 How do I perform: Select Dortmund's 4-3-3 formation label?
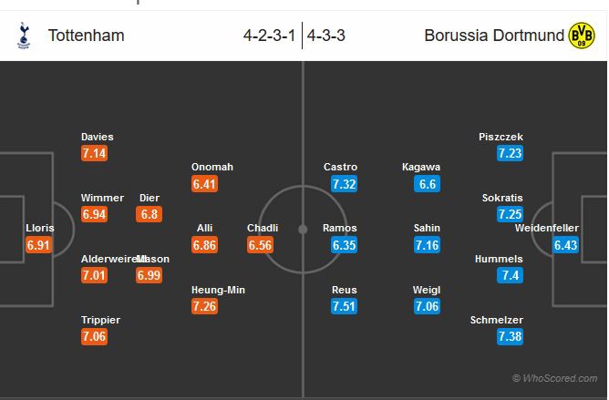[328, 36]
